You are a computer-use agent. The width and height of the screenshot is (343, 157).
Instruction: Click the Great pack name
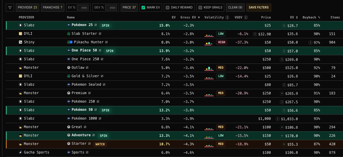click(77, 127)
